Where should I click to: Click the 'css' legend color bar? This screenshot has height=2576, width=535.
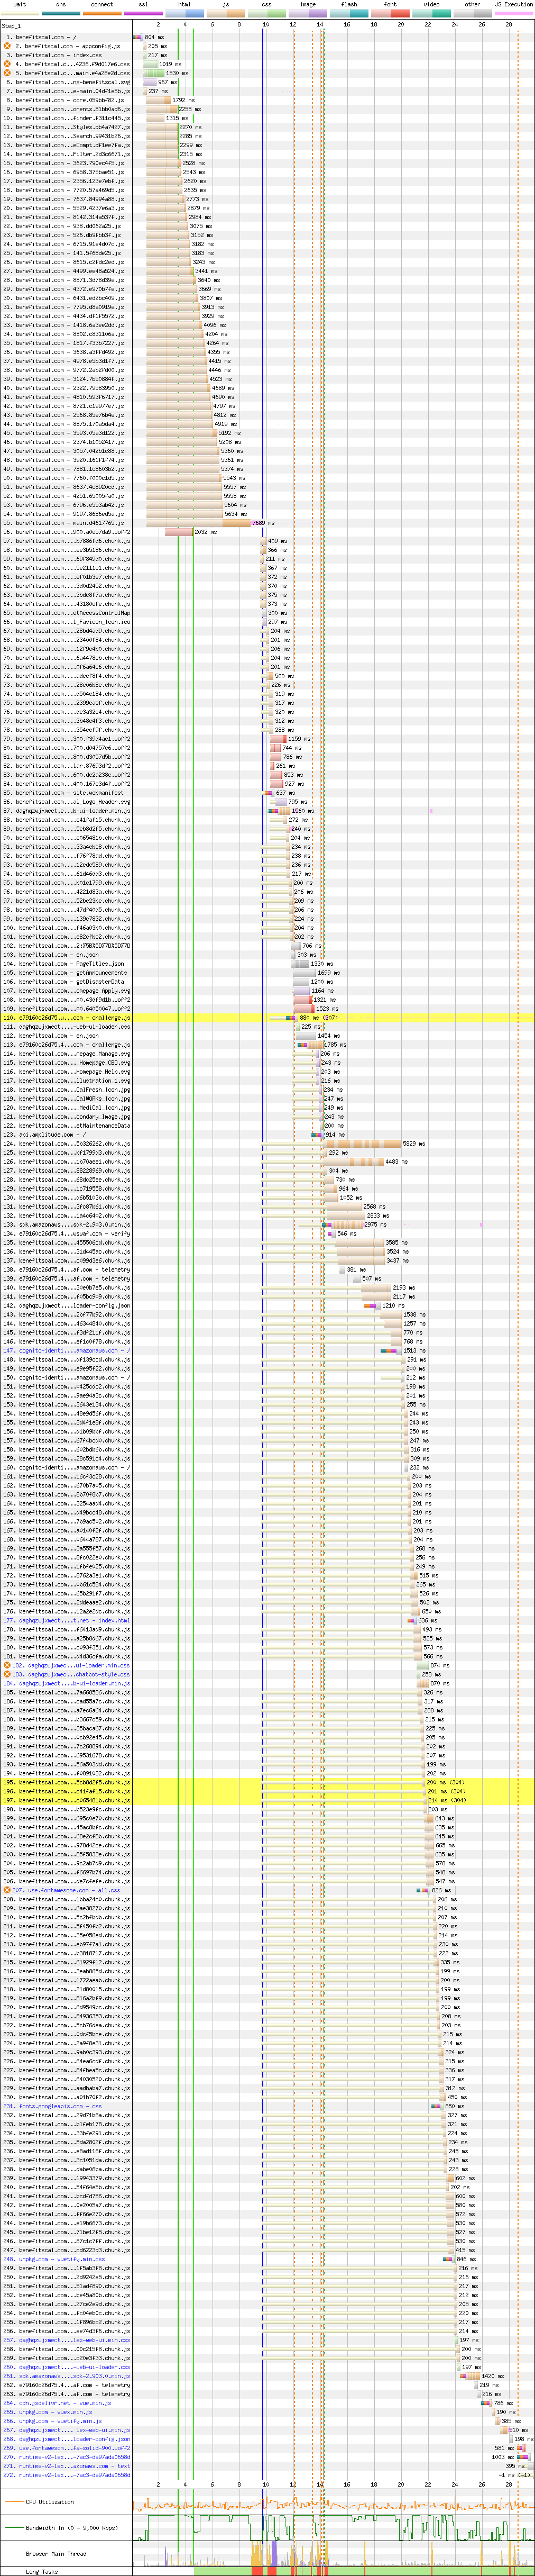point(266,13)
